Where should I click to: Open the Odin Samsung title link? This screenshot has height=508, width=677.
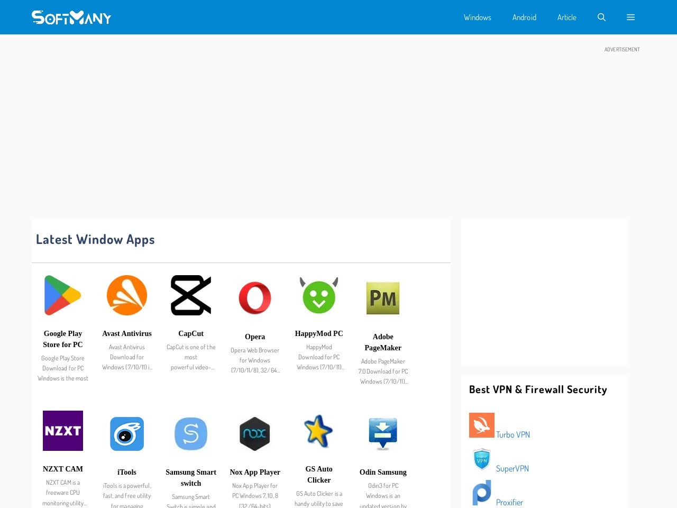[383, 472]
